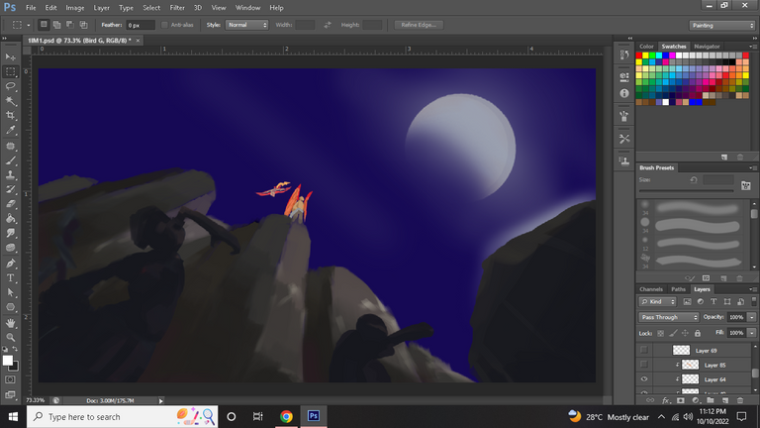Open the tool preset picker arrow
760x428 pixels.
[29, 25]
